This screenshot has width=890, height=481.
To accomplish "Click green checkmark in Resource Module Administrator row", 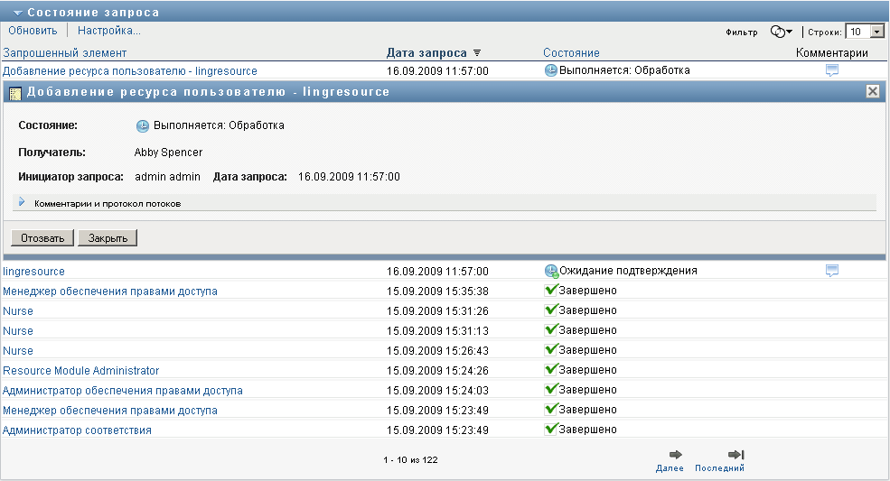I will click(551, 369).
